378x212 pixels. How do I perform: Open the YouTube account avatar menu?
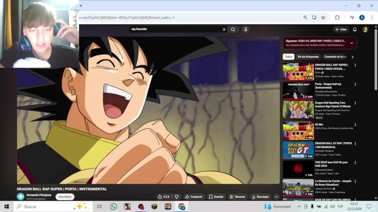click(x=365, y=29)
